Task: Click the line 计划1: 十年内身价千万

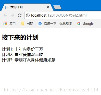Action: pyautogui.click(x=22, y=49)
